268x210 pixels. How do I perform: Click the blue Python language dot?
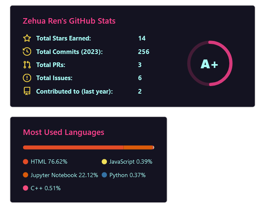(104, 175)
